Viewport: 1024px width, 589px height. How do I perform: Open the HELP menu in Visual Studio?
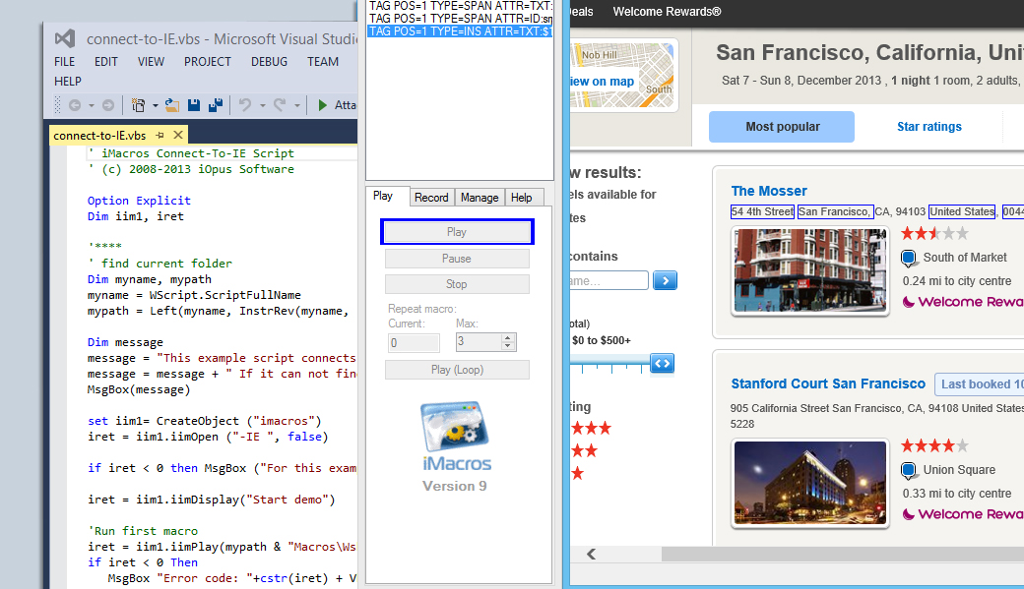point(68,81)
